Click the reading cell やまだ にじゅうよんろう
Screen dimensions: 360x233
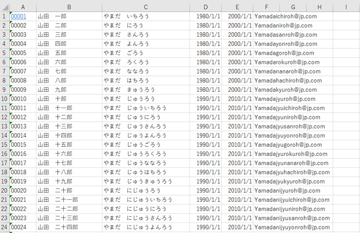146,227
